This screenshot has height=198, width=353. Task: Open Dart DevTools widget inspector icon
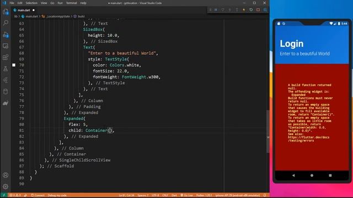(265, 10)
